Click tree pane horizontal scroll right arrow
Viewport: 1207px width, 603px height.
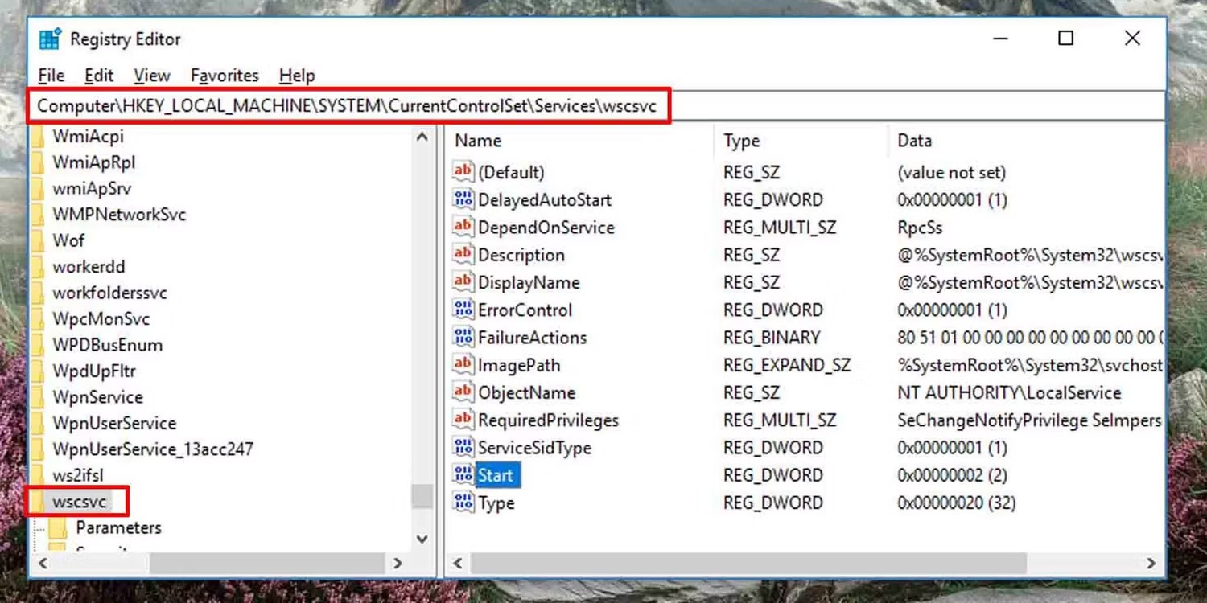pyautogui.click(x=398, y=564)
